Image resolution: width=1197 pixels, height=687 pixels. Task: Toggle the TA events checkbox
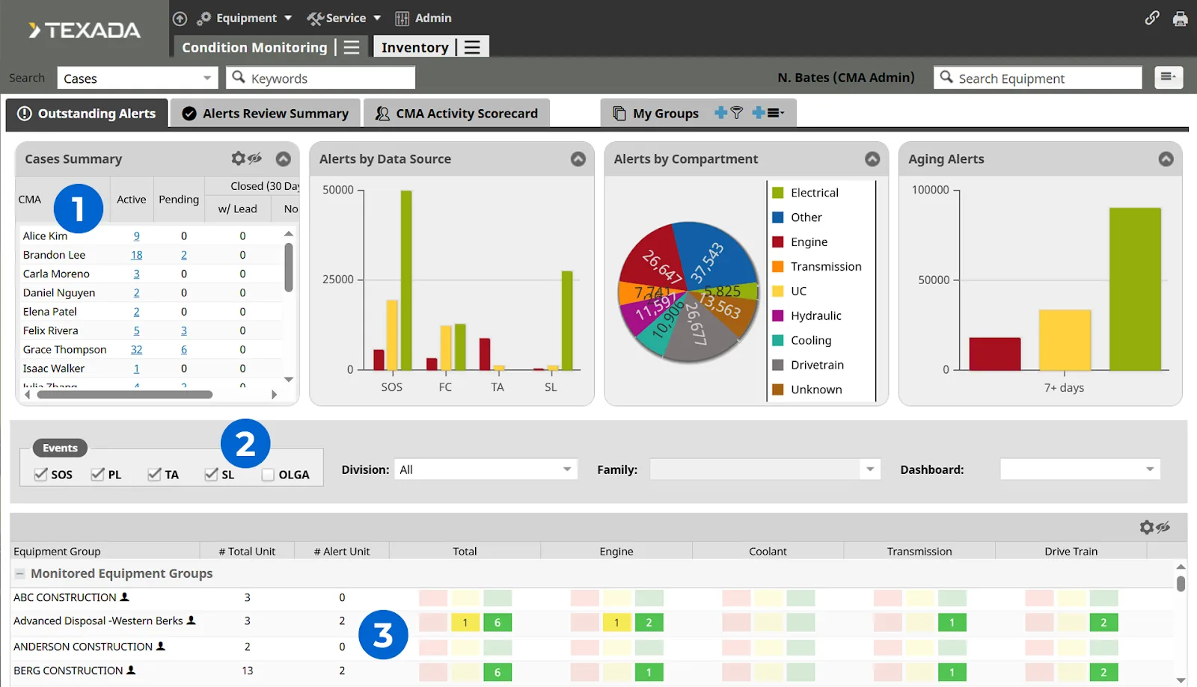pos(154,474)
